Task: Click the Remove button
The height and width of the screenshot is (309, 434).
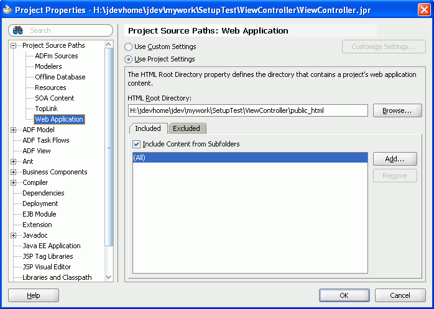Action: pos(395,176)
